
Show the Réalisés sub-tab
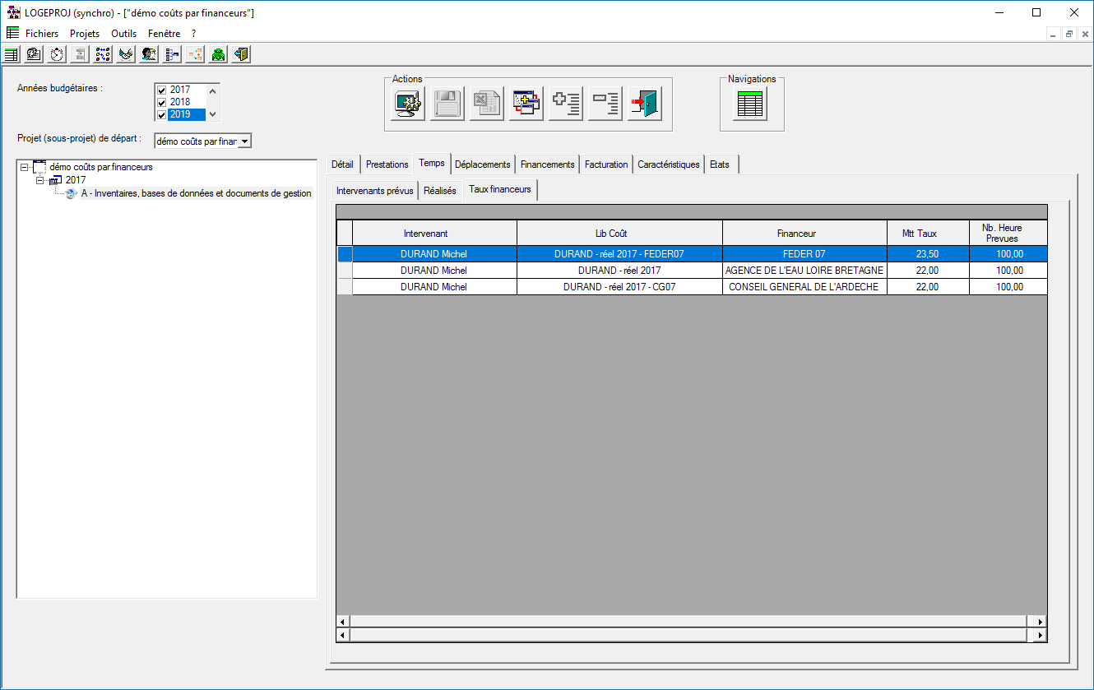pos(440,191)
